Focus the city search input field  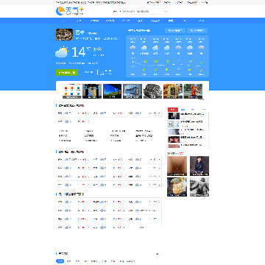pos(142,11)
